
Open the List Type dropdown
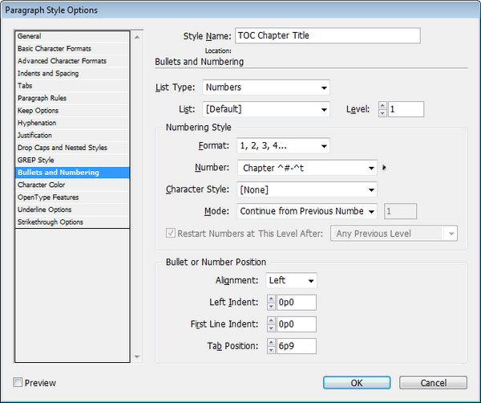click(x=266, y=88)
